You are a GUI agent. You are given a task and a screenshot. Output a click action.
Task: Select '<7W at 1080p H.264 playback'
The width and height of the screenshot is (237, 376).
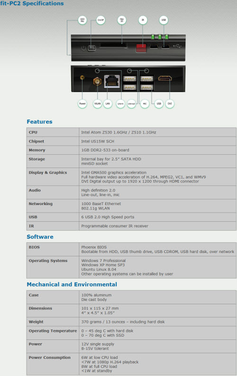109,362
